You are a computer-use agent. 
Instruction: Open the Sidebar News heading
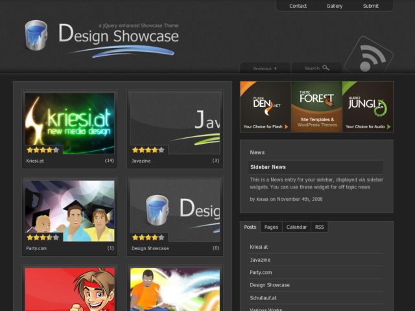coord(268,167)
